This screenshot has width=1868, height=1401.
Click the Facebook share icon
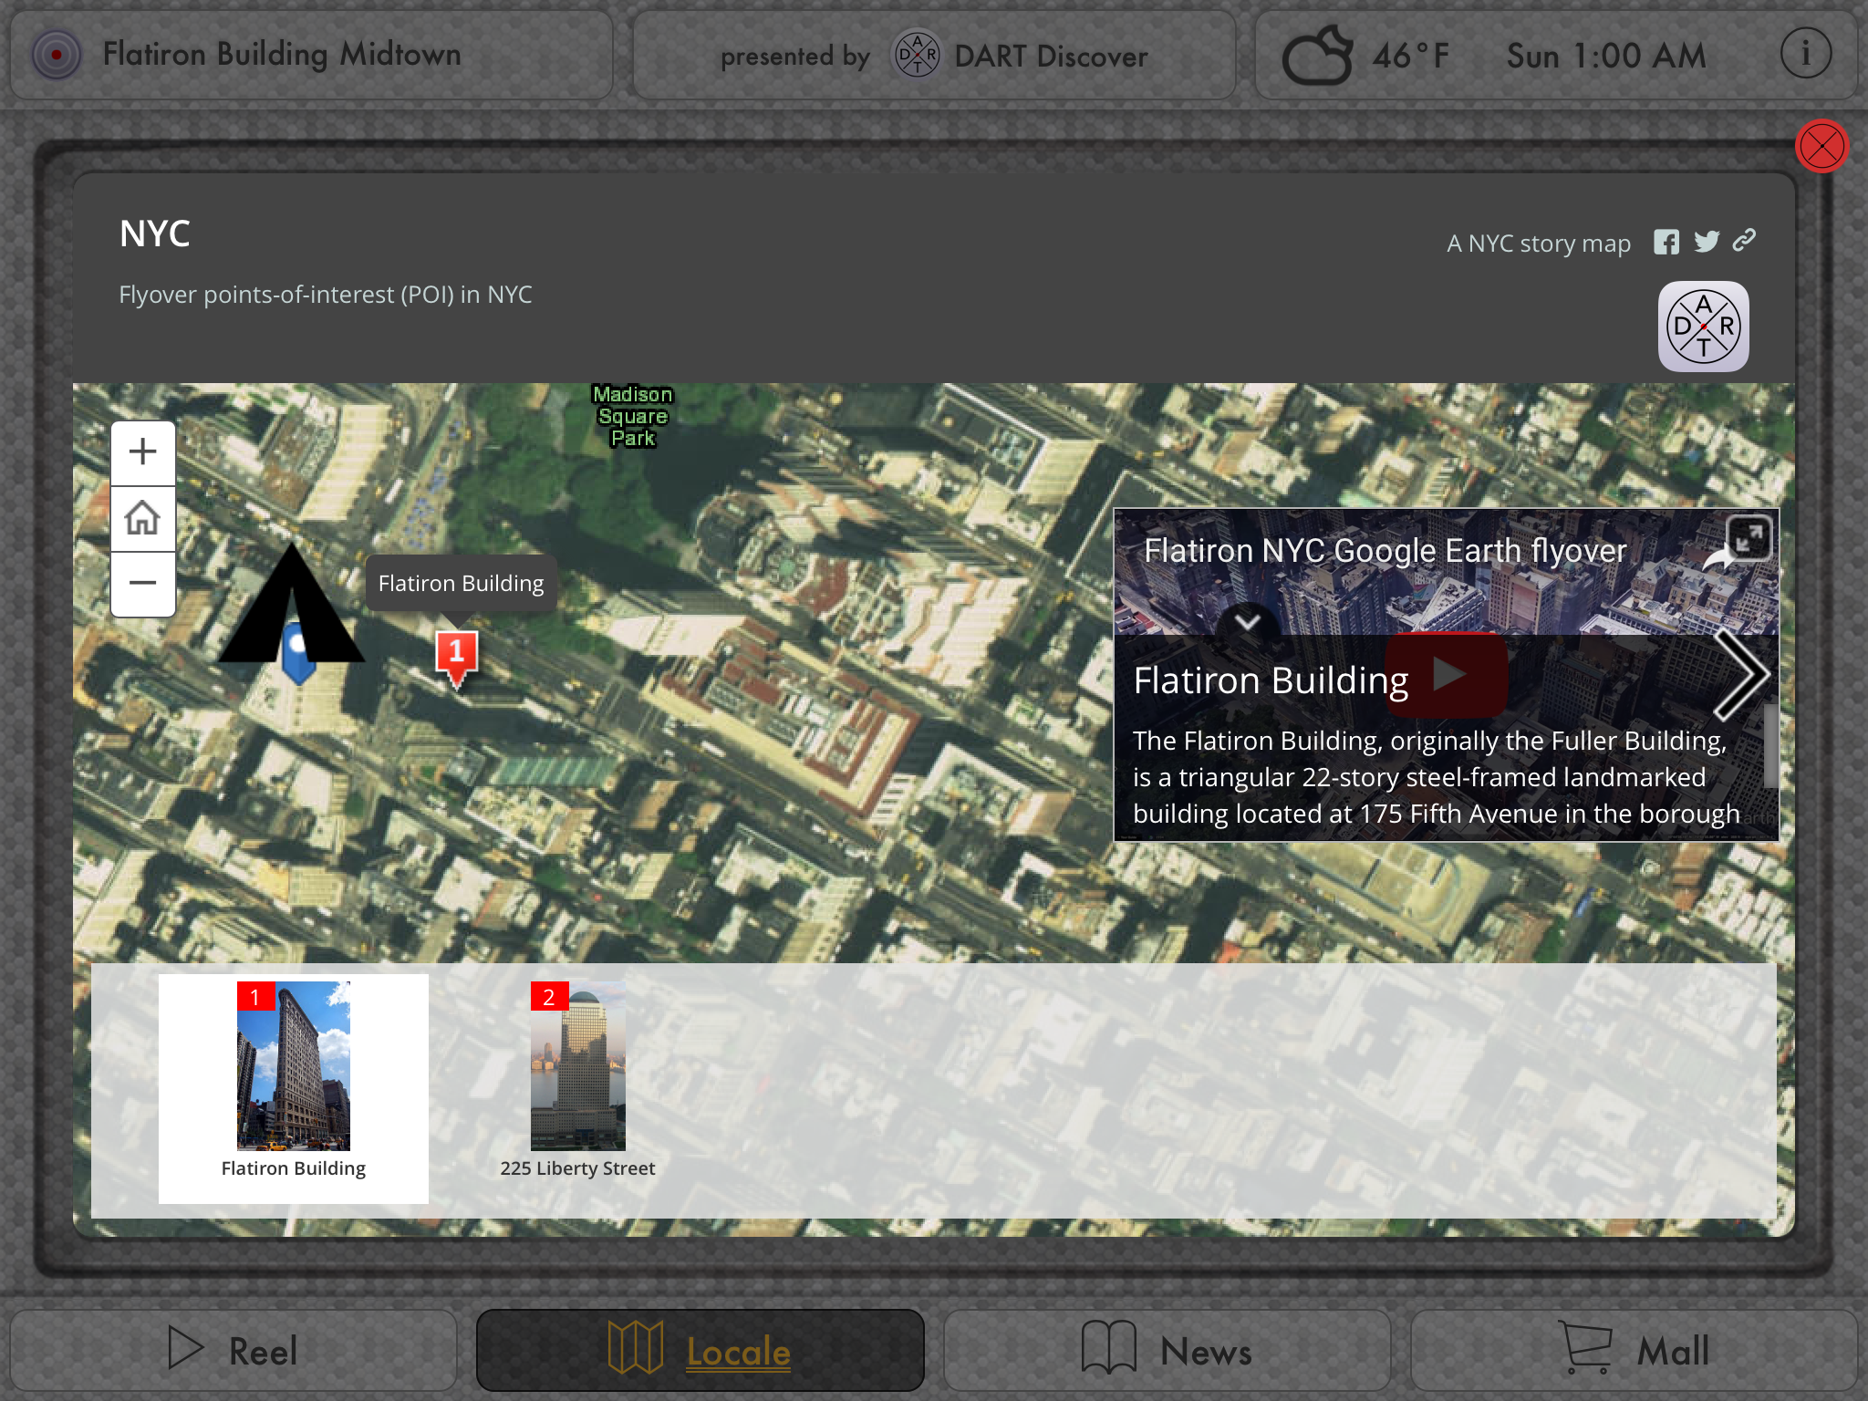click(1666, 243)
